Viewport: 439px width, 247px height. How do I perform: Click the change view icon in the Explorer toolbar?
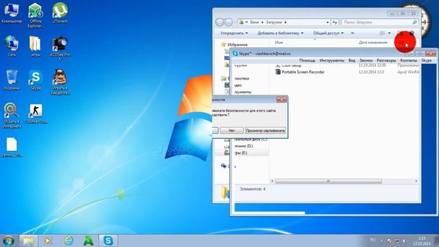click(x=382, y=33)
